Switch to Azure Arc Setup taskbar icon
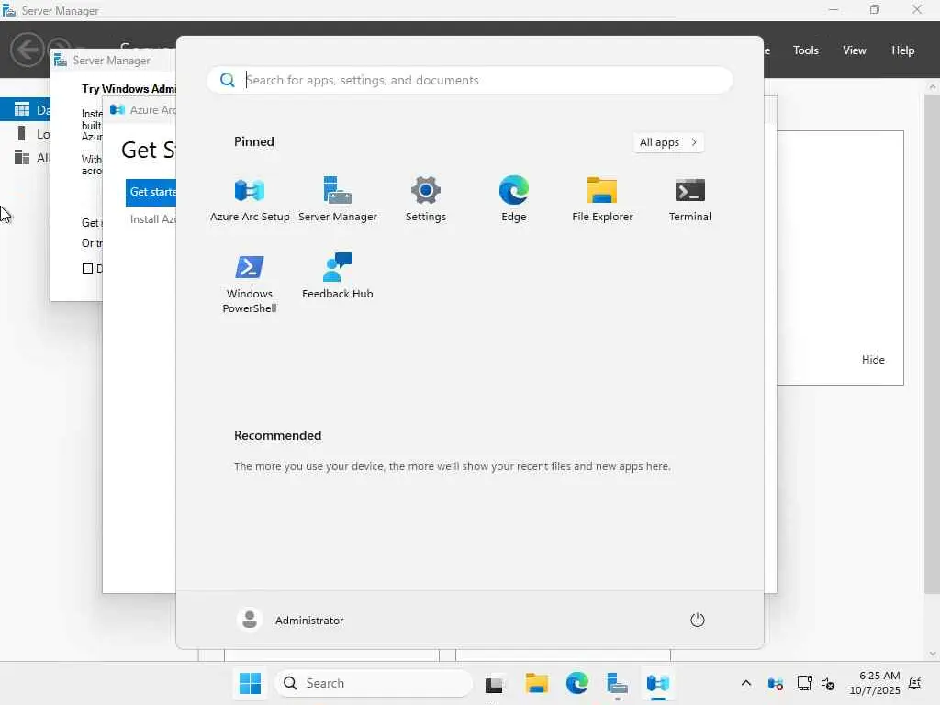The width and height of the screenshot is (940, 705). [x=657, y=683]
